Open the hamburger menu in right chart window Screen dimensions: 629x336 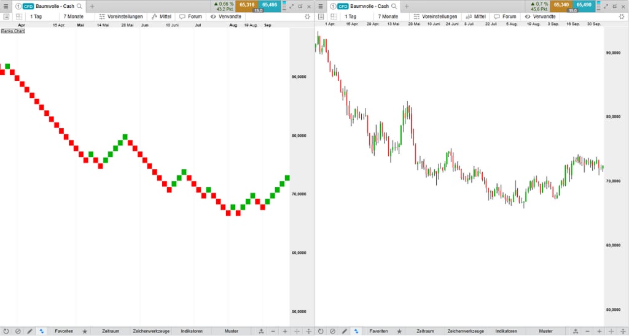pos(320,6)
